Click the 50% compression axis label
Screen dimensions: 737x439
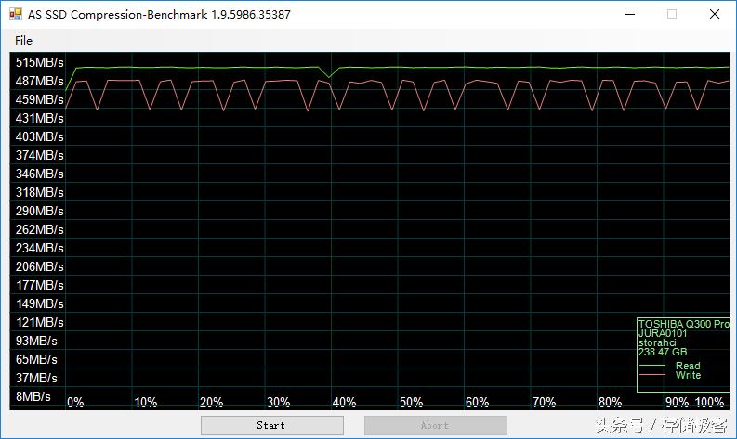coord(412,403)
